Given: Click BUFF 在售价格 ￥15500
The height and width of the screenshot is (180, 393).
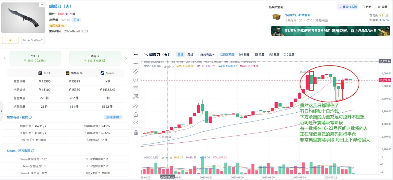Looking at the screenshot, I should tap(45, 81).
